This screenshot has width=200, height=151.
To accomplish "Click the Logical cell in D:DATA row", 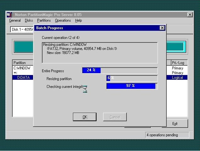I will [x=177, y=78].
